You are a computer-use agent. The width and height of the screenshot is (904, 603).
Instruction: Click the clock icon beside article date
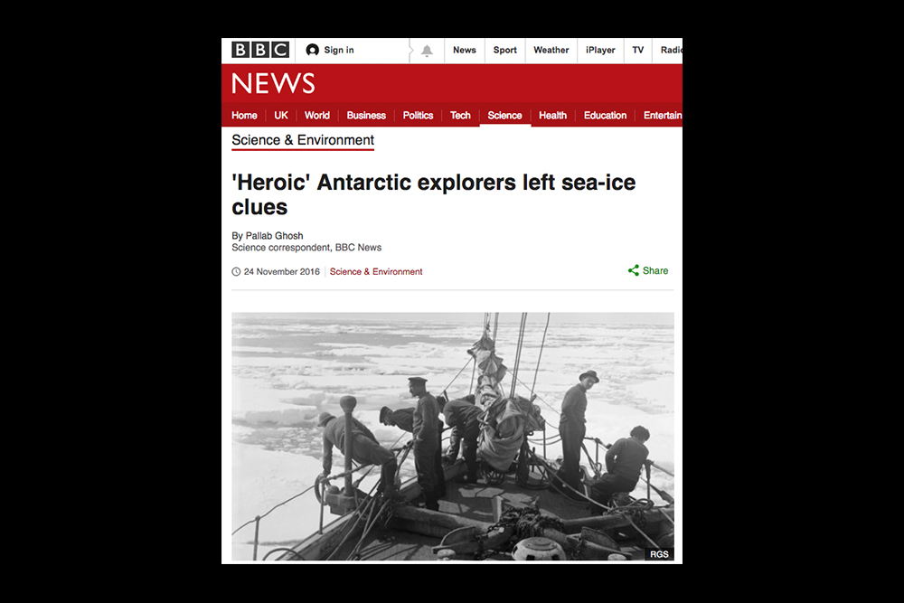236,271
